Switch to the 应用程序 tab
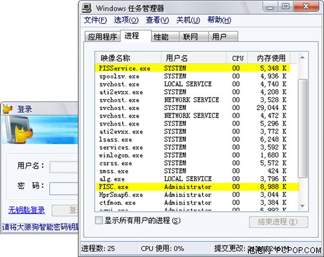Image resolution: width=324 pixels, height=257 pixels. pyautogui.click(x=102, y=37)
